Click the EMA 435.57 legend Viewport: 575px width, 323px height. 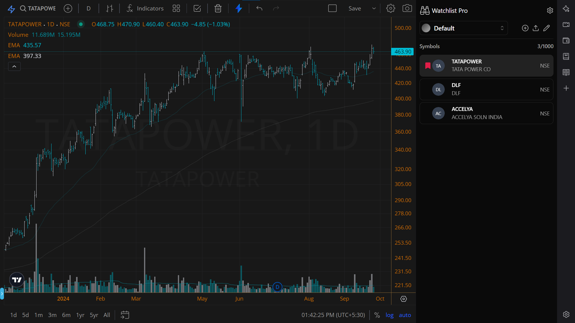coord(25,45)
